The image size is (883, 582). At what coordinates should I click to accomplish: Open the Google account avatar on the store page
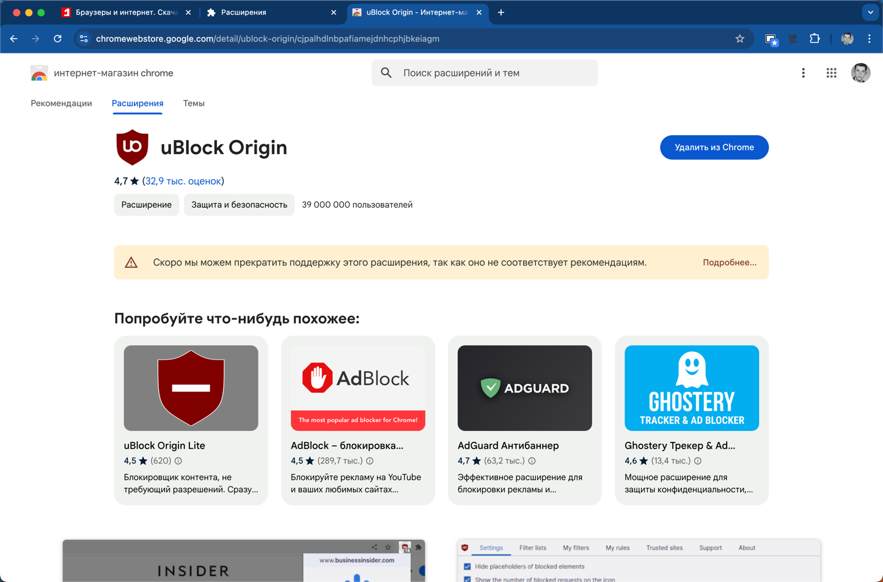[860, 73]
